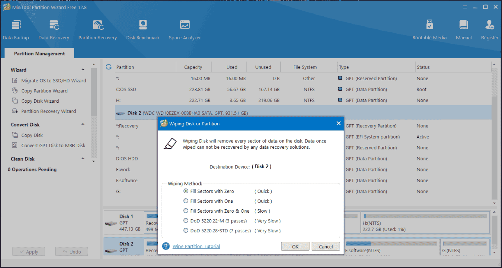Screen dimensions: 502x268
Task: Open the Partition Recovery tool
Action: pos(98,30)
